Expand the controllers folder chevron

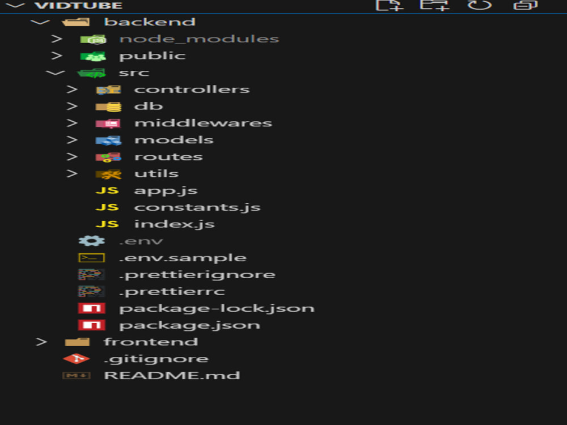(x=72, y=90)
